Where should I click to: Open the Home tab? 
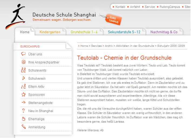(25, 32)
